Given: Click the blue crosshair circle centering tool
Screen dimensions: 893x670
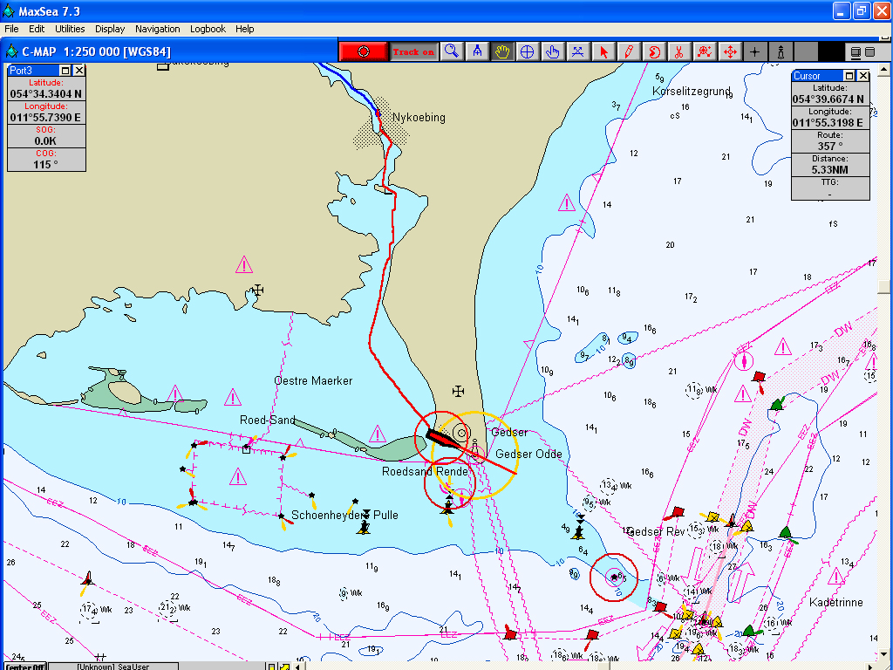Looking at the screenshot, I should click(528, 51).
